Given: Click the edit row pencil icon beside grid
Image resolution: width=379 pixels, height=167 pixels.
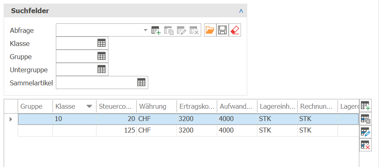Looking at the screenshot, I should [x=365, y=132].
